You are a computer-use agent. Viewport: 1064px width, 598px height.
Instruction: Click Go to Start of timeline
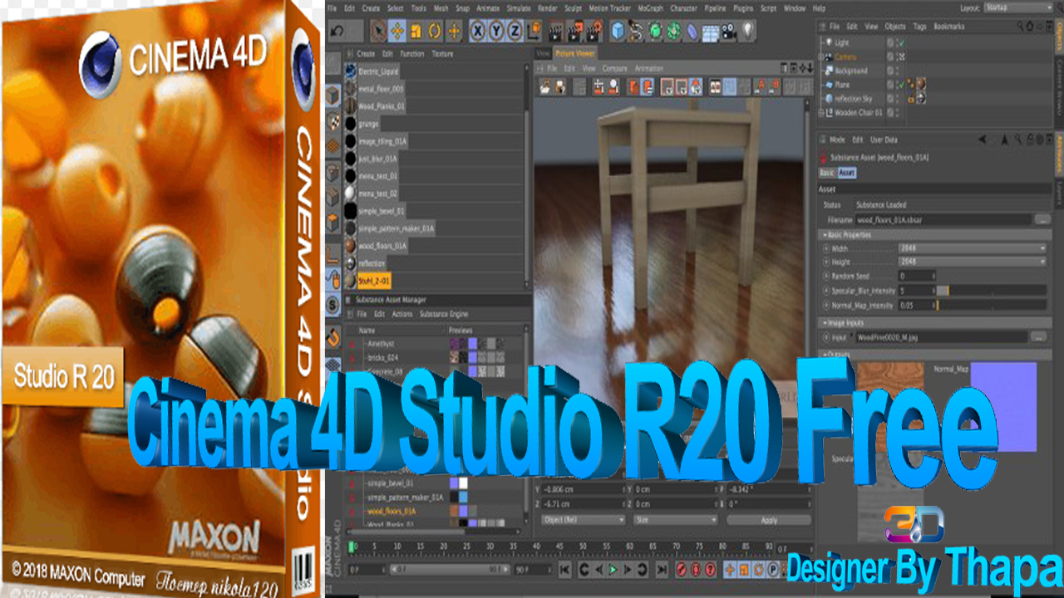pos(565,570)
